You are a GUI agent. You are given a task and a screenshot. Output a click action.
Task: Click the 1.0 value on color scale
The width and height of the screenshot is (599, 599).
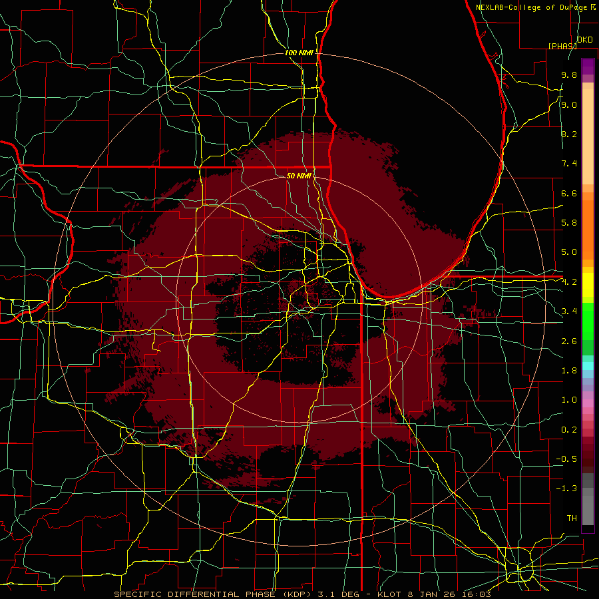click(x=569, y=399)
